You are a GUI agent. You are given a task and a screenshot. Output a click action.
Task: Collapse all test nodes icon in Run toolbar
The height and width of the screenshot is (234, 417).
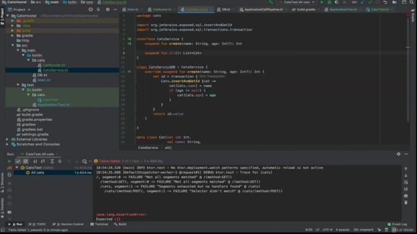(60, 161)
